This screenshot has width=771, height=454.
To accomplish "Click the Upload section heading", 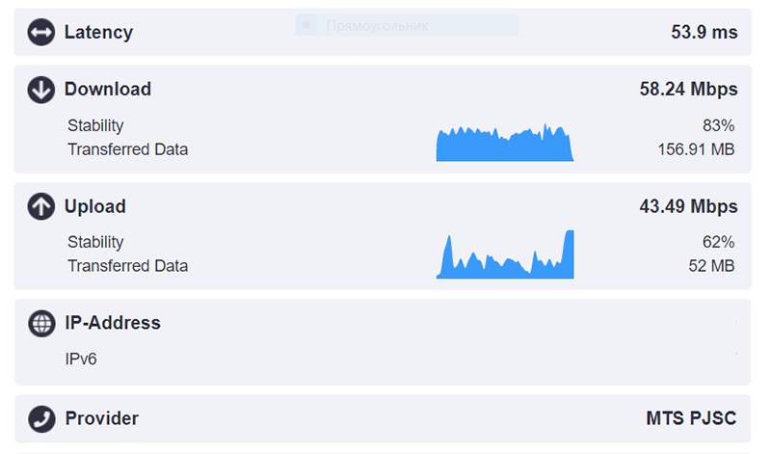I will click(x=95, y=206).
